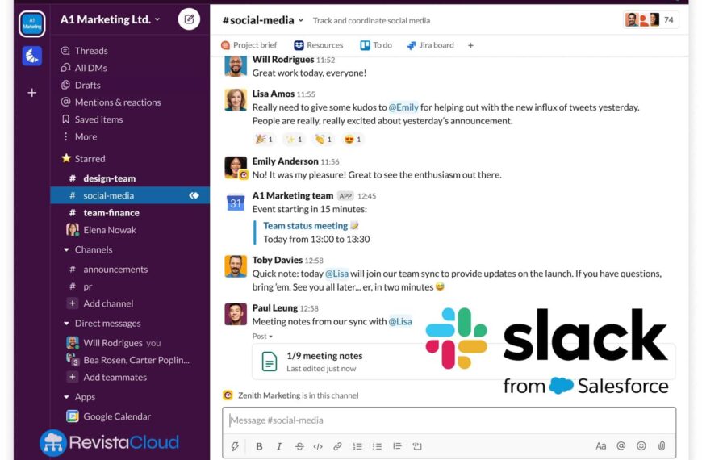
Task: Switch to the second blue workspace icon
Action: pos(31,56)
